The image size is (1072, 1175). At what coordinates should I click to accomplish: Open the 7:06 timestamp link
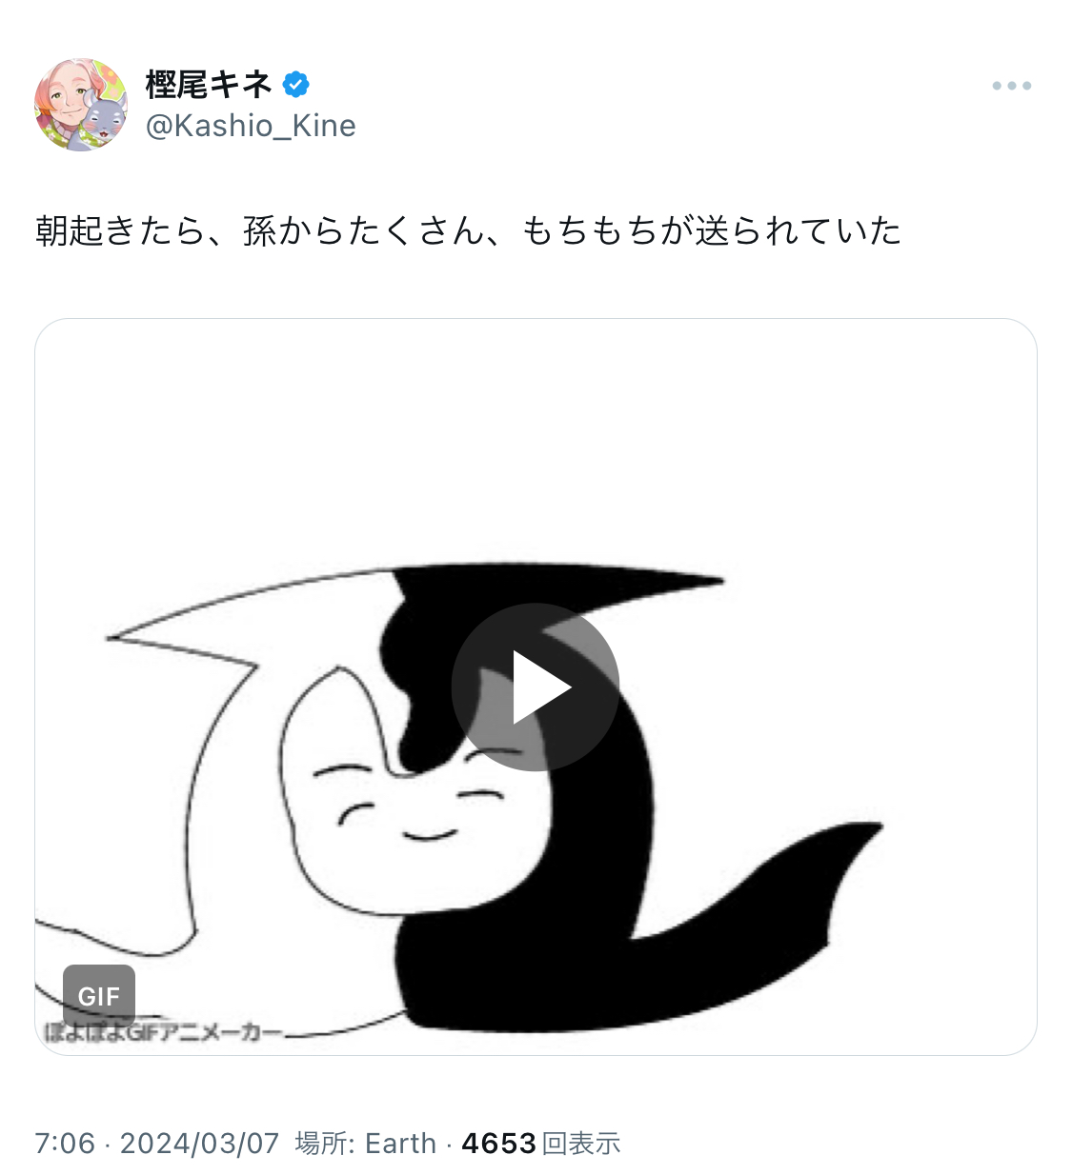pos(65,1143)
